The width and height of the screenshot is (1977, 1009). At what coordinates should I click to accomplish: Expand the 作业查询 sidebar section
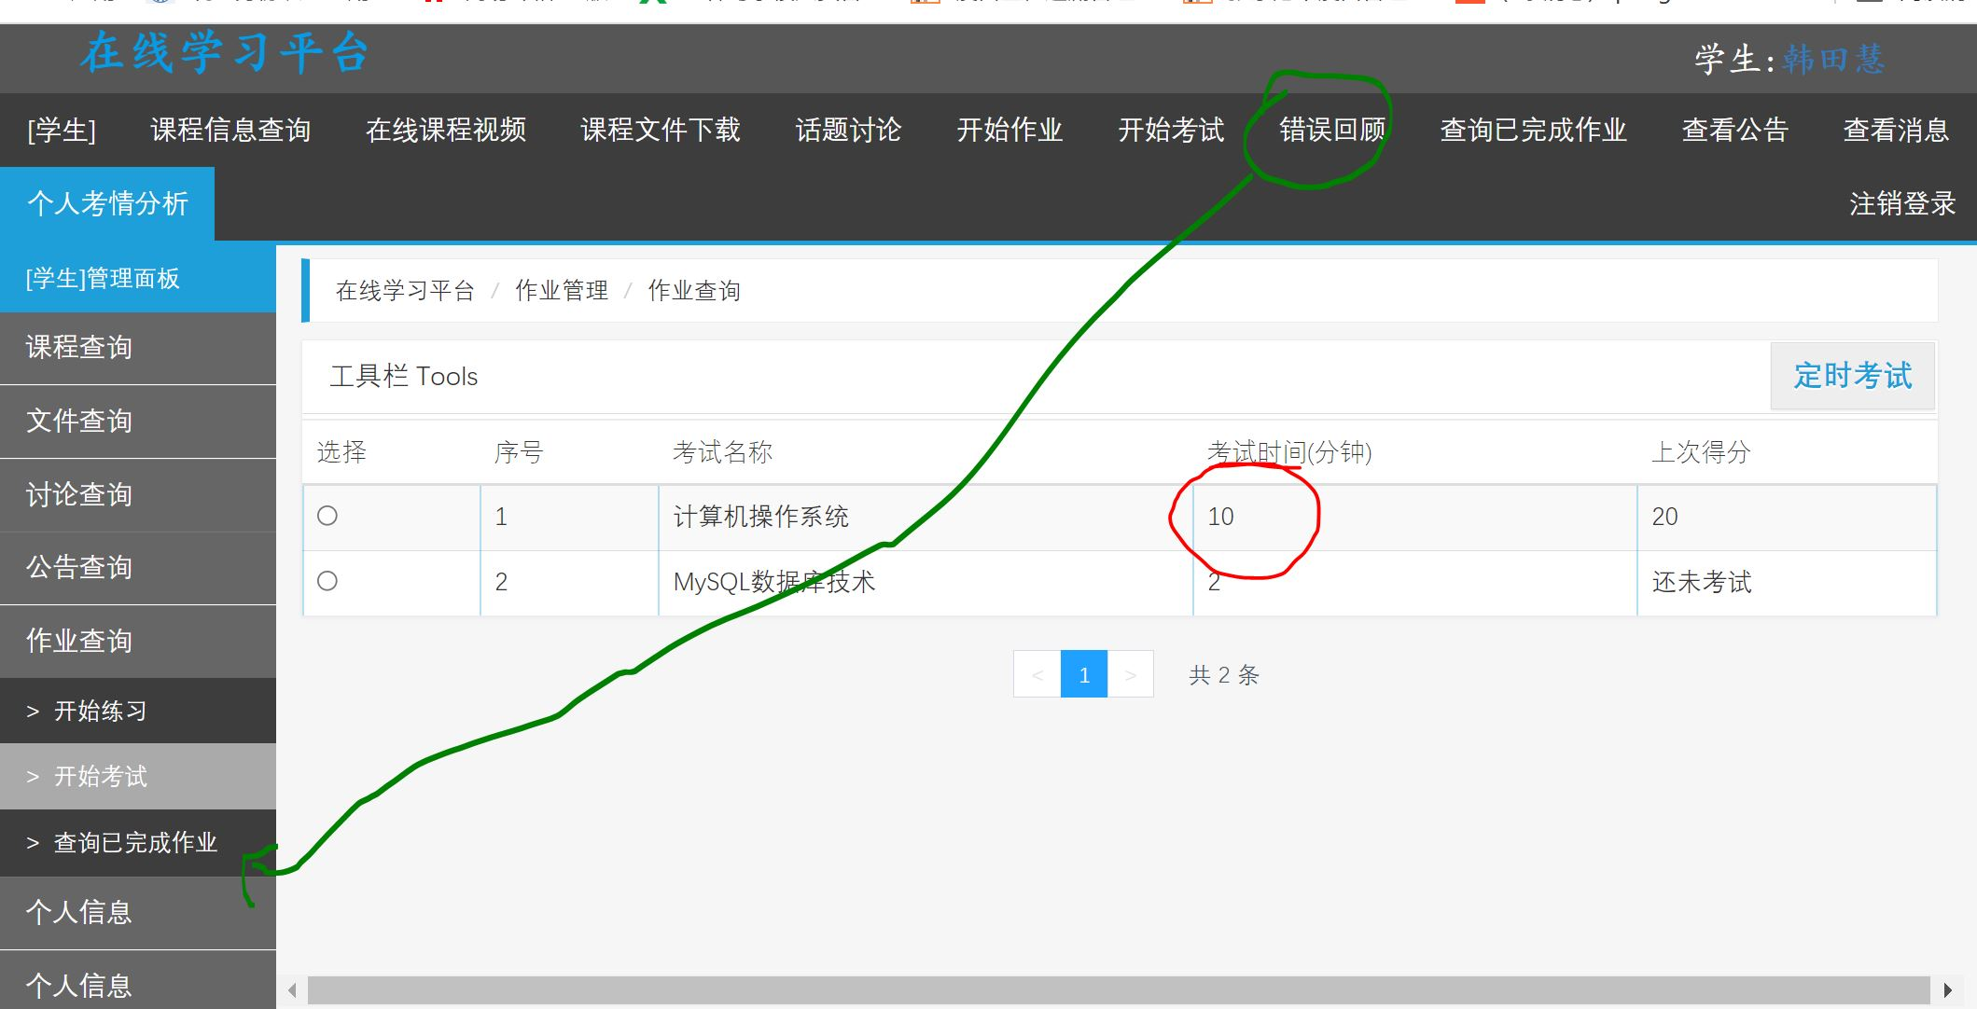[79, 641]
